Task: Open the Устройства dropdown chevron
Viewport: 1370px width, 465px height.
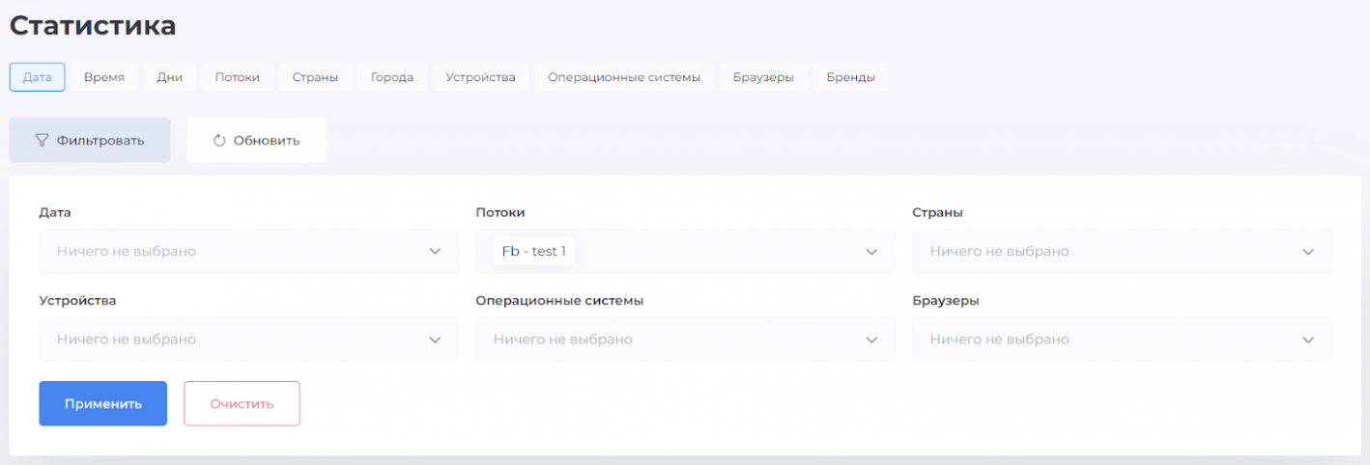Action: click(435, 340)
